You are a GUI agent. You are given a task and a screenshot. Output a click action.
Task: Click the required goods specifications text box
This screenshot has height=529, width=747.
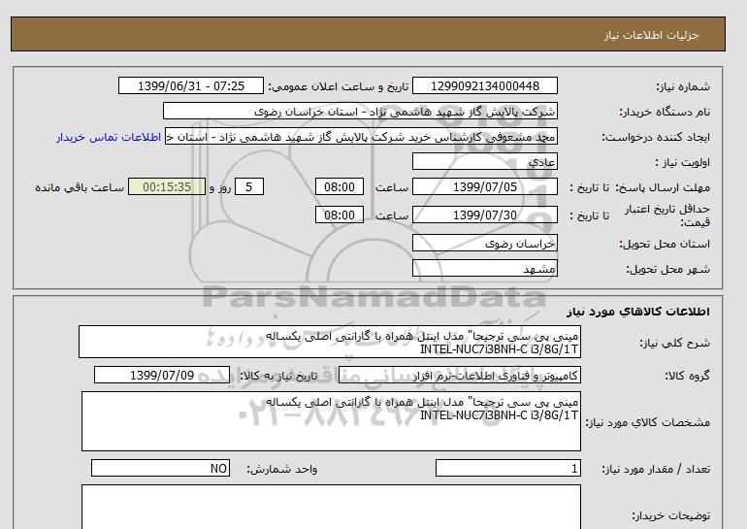329,420
